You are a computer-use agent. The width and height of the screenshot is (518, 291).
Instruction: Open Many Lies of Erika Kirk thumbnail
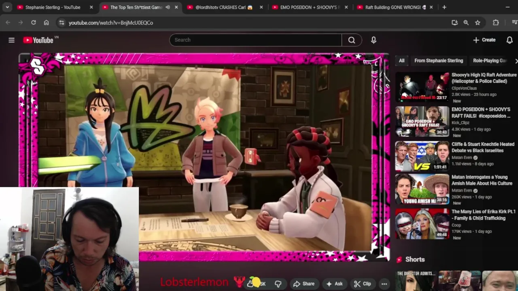tap(422, 224)
